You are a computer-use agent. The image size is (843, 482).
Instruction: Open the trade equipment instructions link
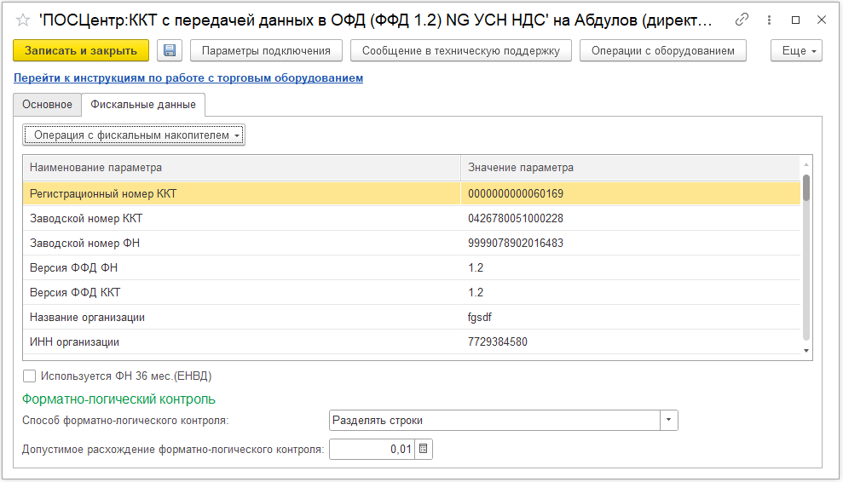[188, 77]
